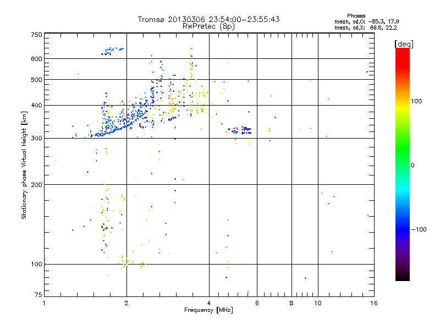440x330 pixels.
Task: Click the black bottom of the color bar
Action: (403, 277)
